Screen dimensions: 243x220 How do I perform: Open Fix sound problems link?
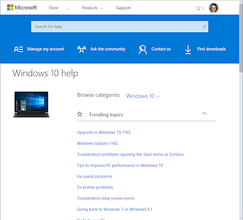click(x=95, y=176)
